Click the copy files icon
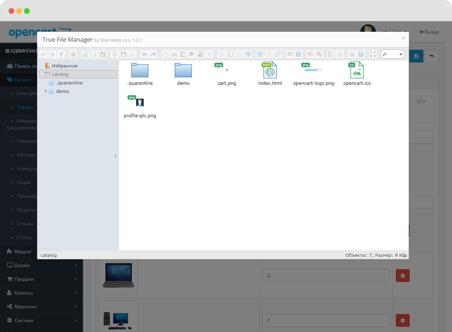 [x=165, y=54]
